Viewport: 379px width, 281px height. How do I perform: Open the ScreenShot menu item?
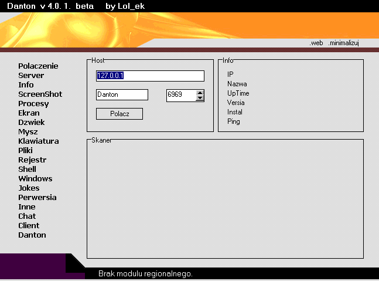40,94
